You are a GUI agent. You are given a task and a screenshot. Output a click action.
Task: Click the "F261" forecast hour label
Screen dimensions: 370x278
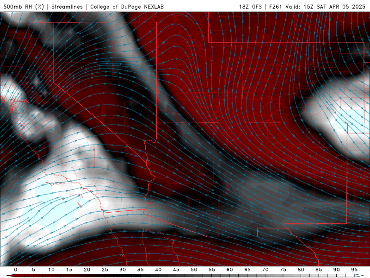click(x=276, y=6)
